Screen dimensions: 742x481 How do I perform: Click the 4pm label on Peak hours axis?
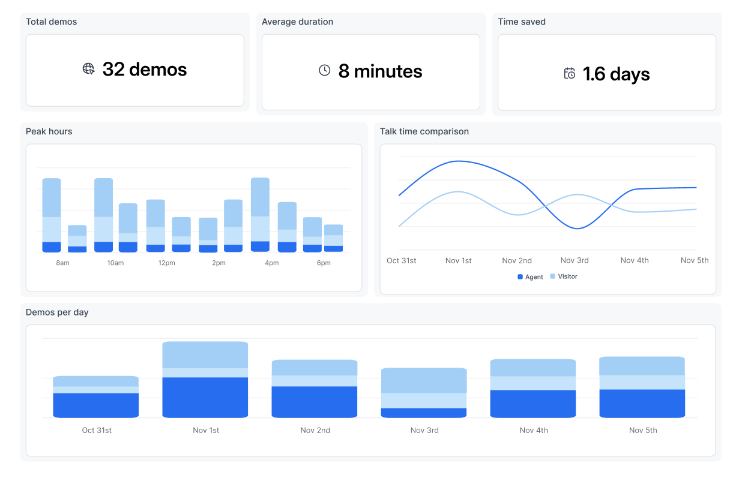click(271, 263)
